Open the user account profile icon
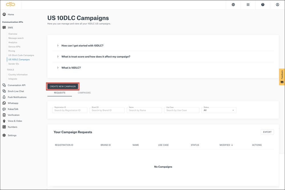Screen dimensions: 285x190 pos(277,5)
